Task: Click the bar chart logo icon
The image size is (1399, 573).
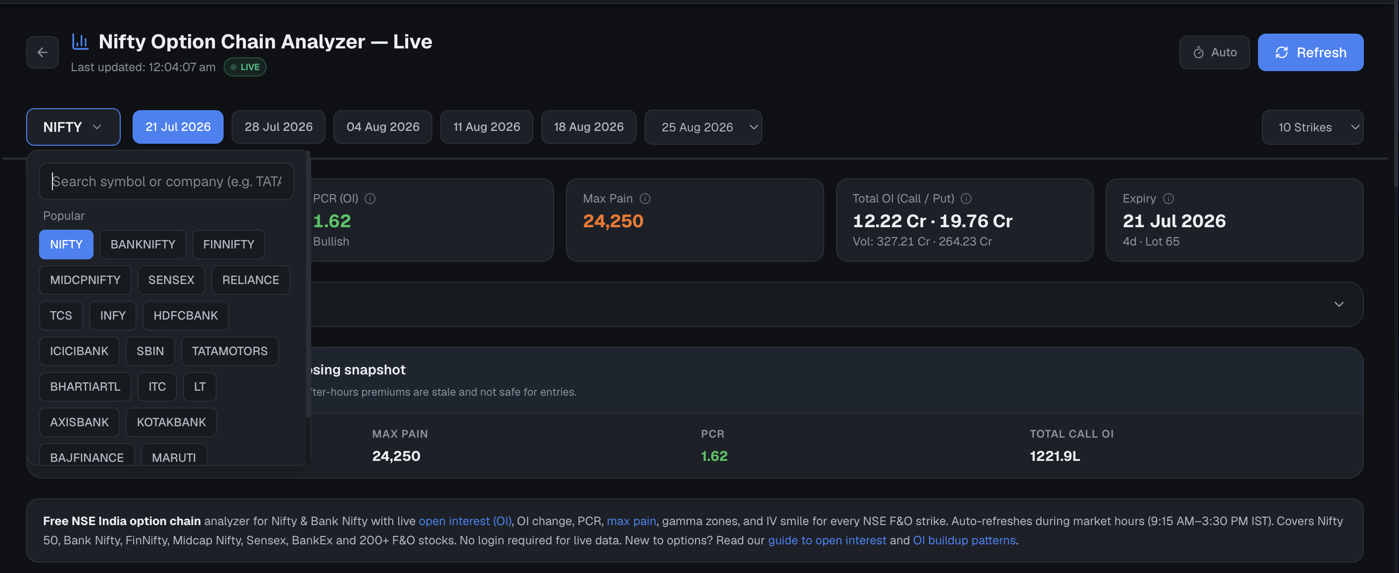Action: (80, 42)
